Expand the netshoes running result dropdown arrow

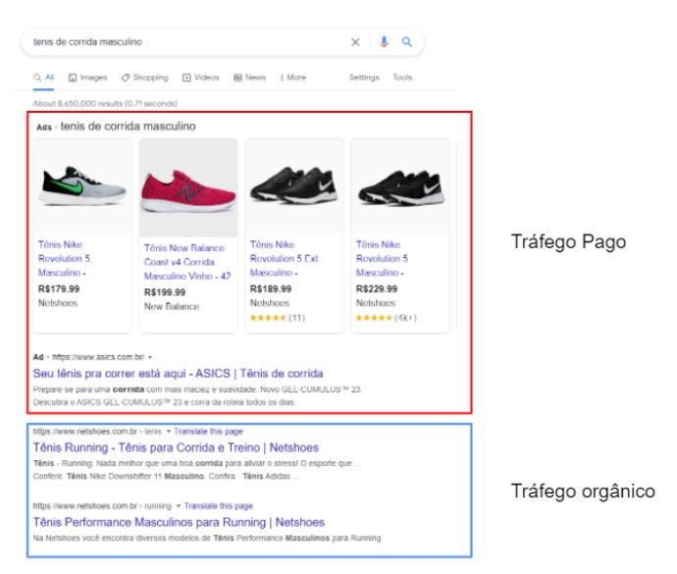(178, 505)
